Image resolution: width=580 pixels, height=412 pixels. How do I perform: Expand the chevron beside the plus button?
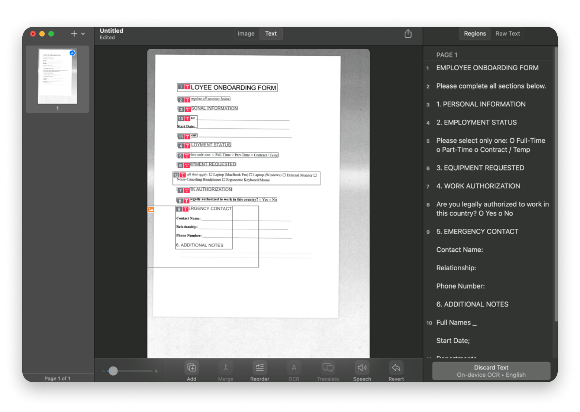click(x=83, y=34)
